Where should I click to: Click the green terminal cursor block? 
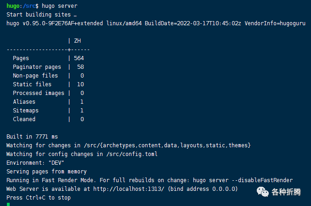8,204
